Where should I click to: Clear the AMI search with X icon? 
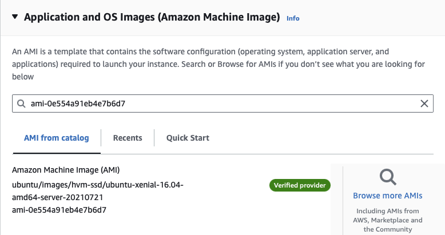click(x=424, y=103)
